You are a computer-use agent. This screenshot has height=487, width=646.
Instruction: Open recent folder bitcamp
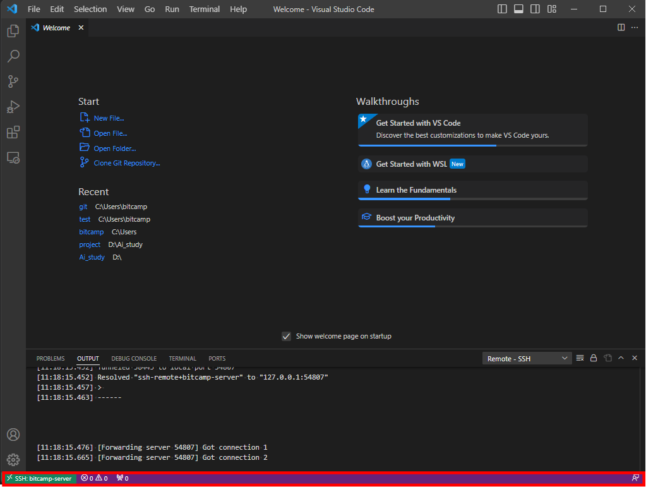[92, 232]
